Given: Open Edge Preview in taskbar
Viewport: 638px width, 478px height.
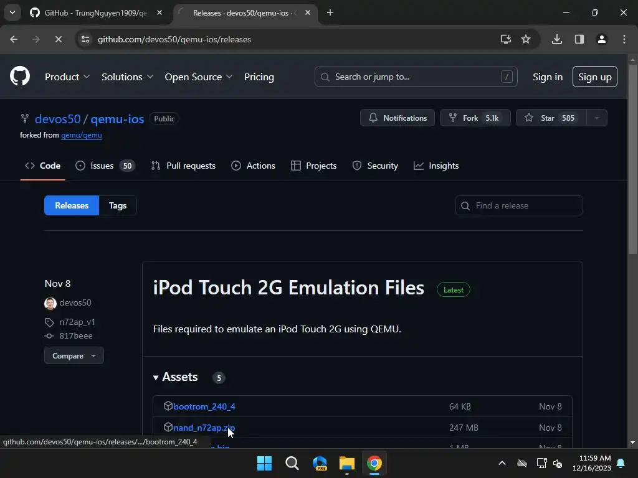Looking at the screenshot, I should (320, 463).
